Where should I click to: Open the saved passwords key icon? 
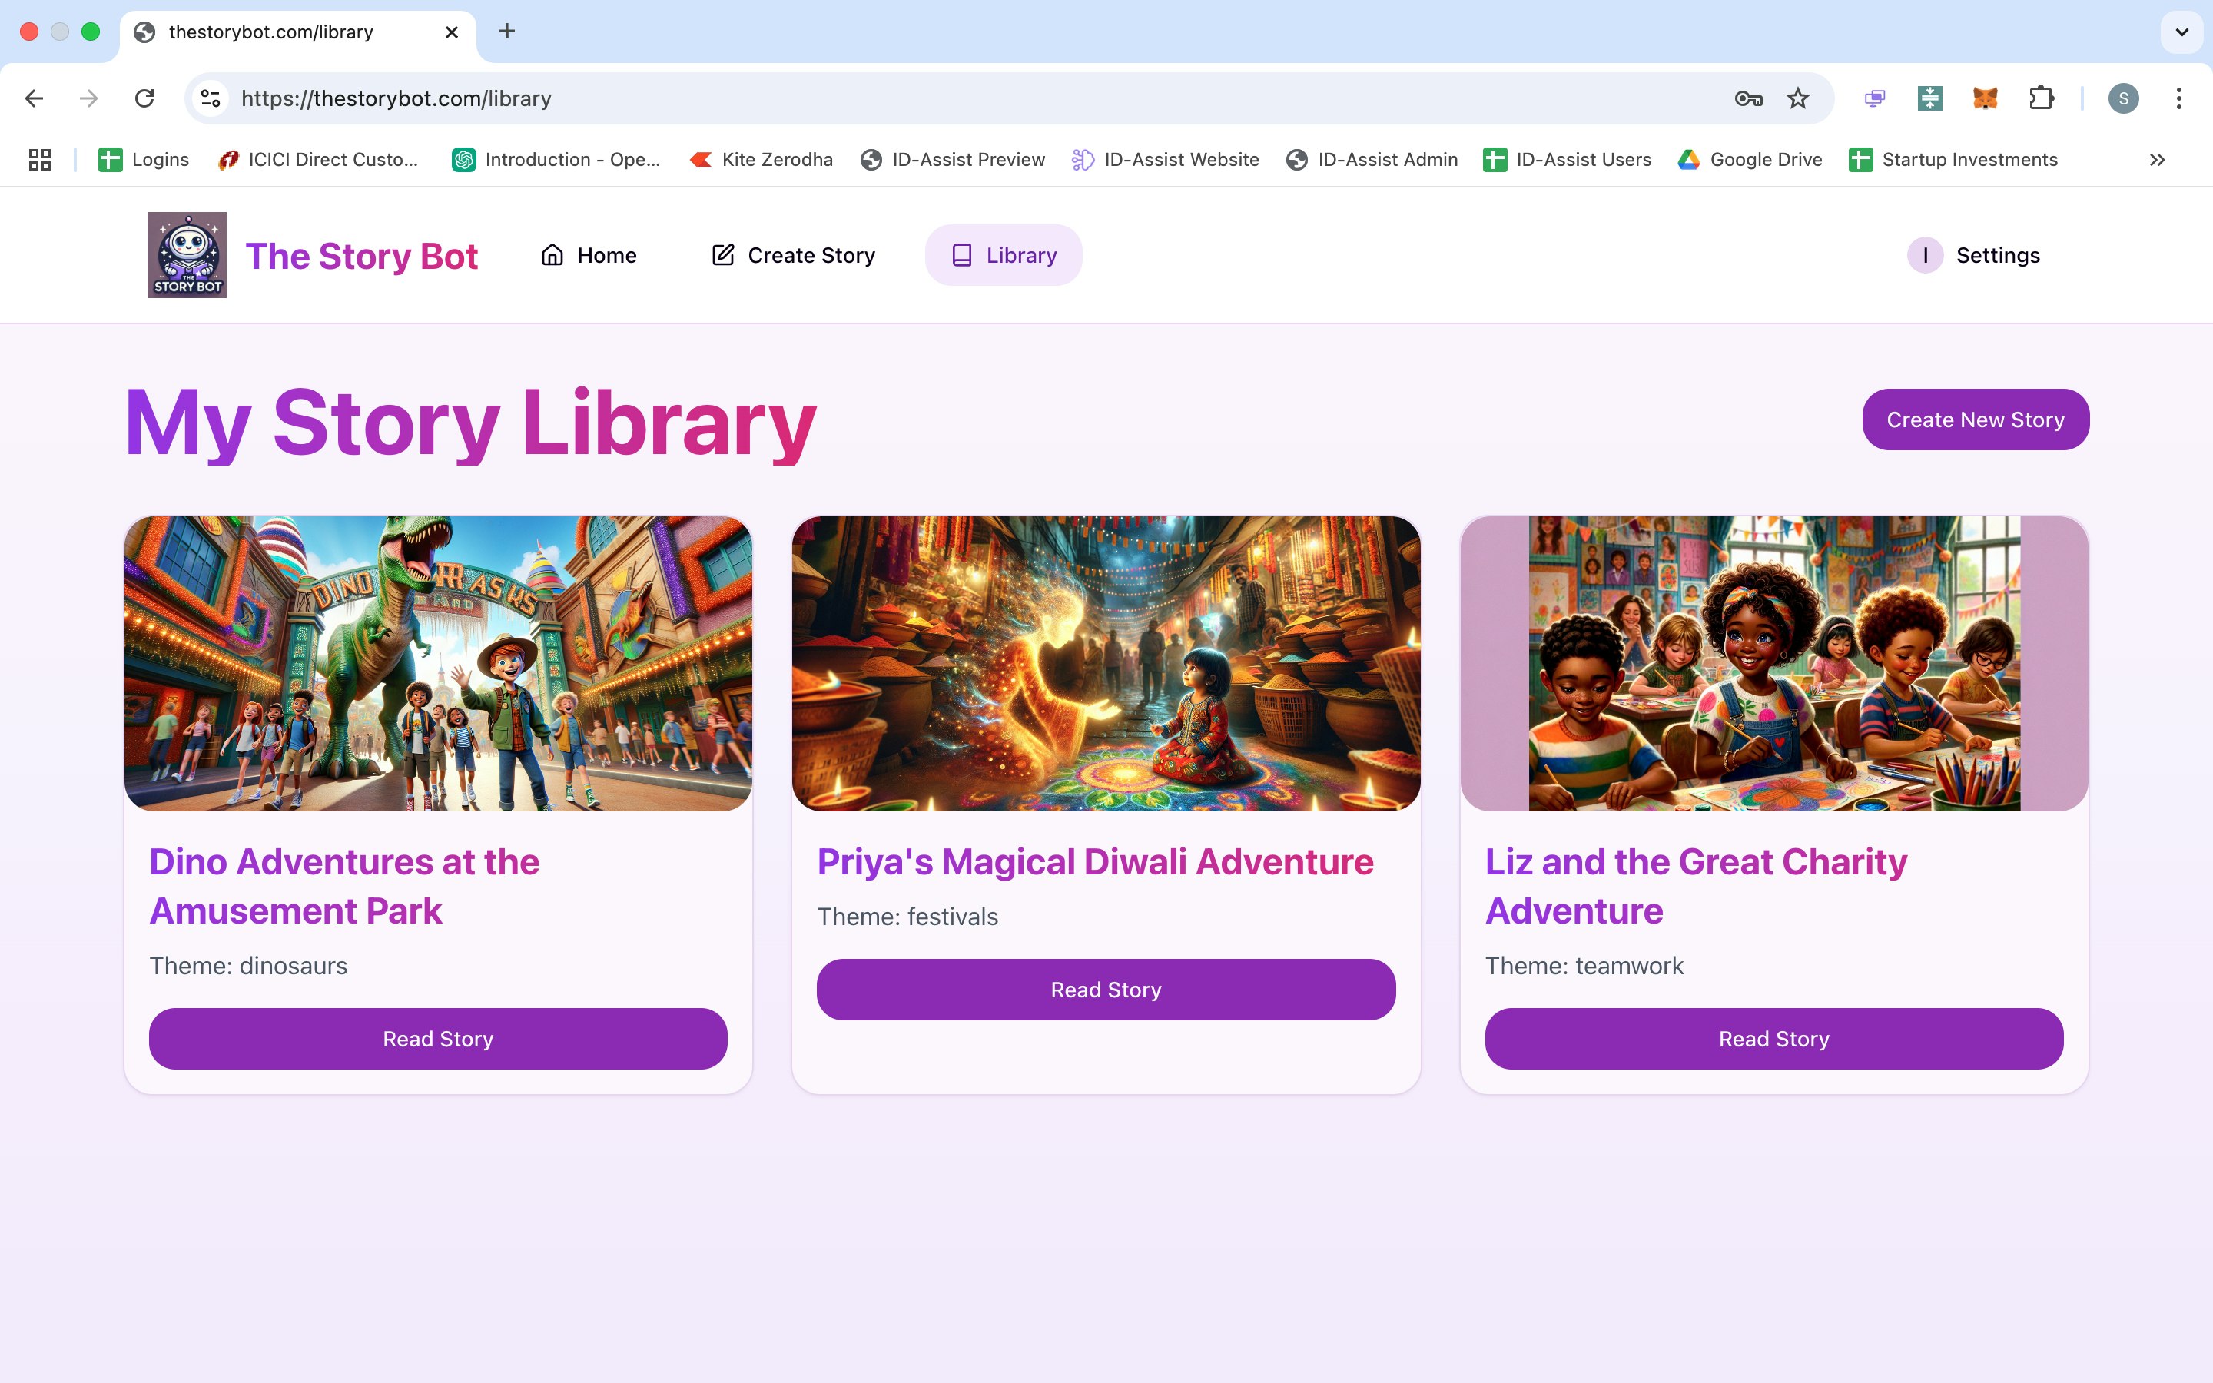(1747, 98)
